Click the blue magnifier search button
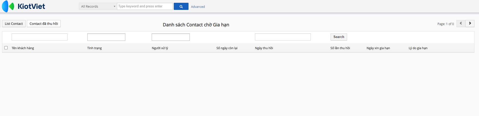 181,7
